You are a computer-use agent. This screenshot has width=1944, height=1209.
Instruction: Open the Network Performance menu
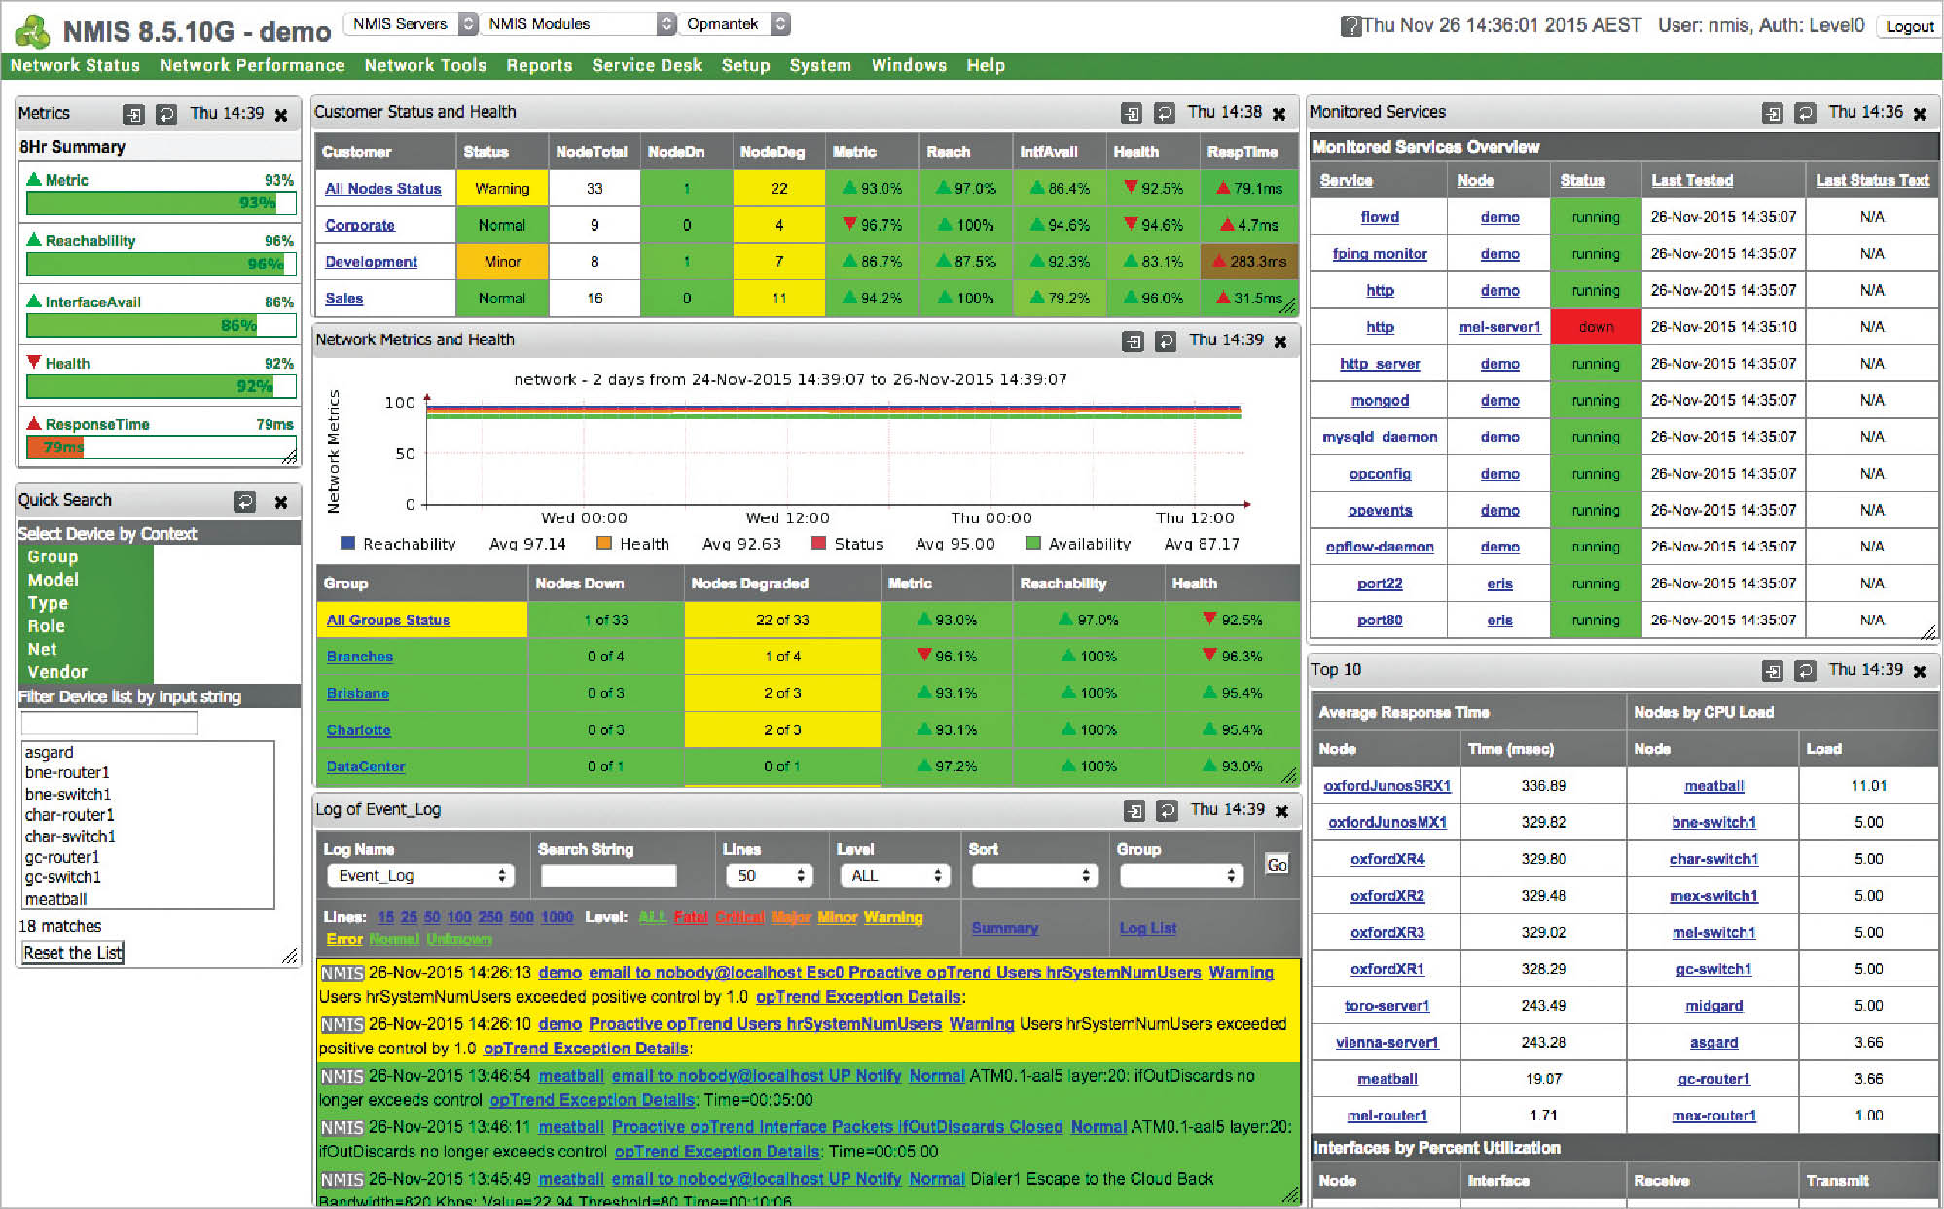tap(252, 65)
